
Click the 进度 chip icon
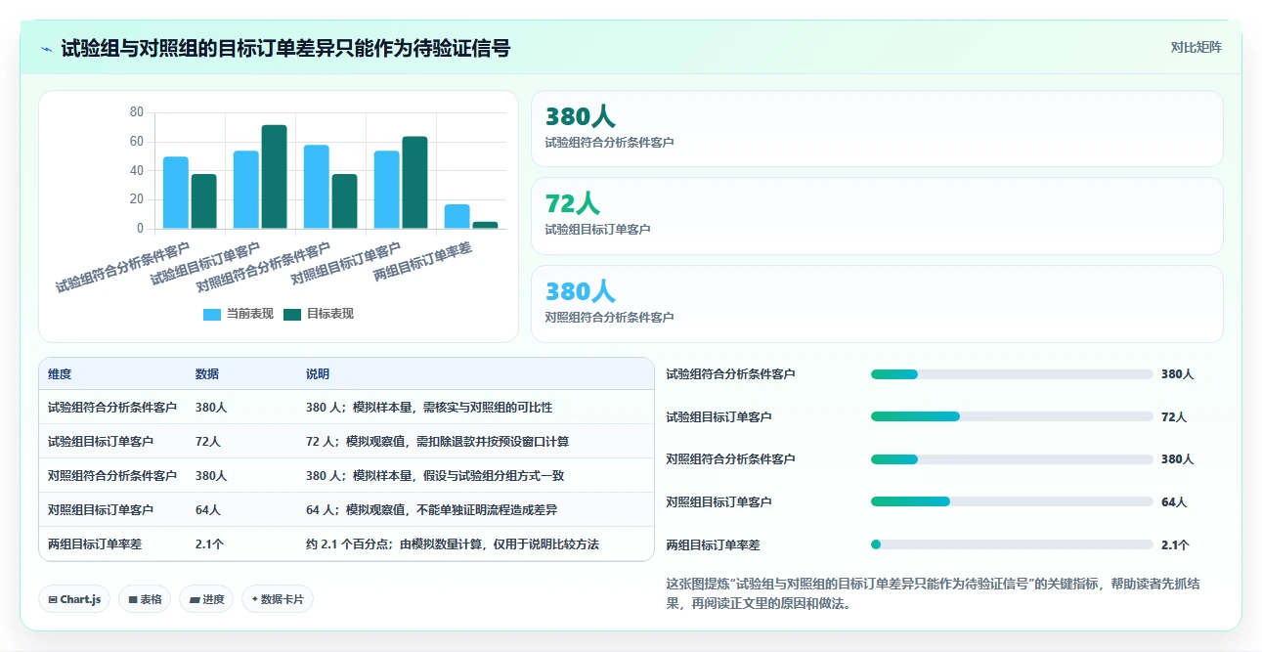point(195,599)
